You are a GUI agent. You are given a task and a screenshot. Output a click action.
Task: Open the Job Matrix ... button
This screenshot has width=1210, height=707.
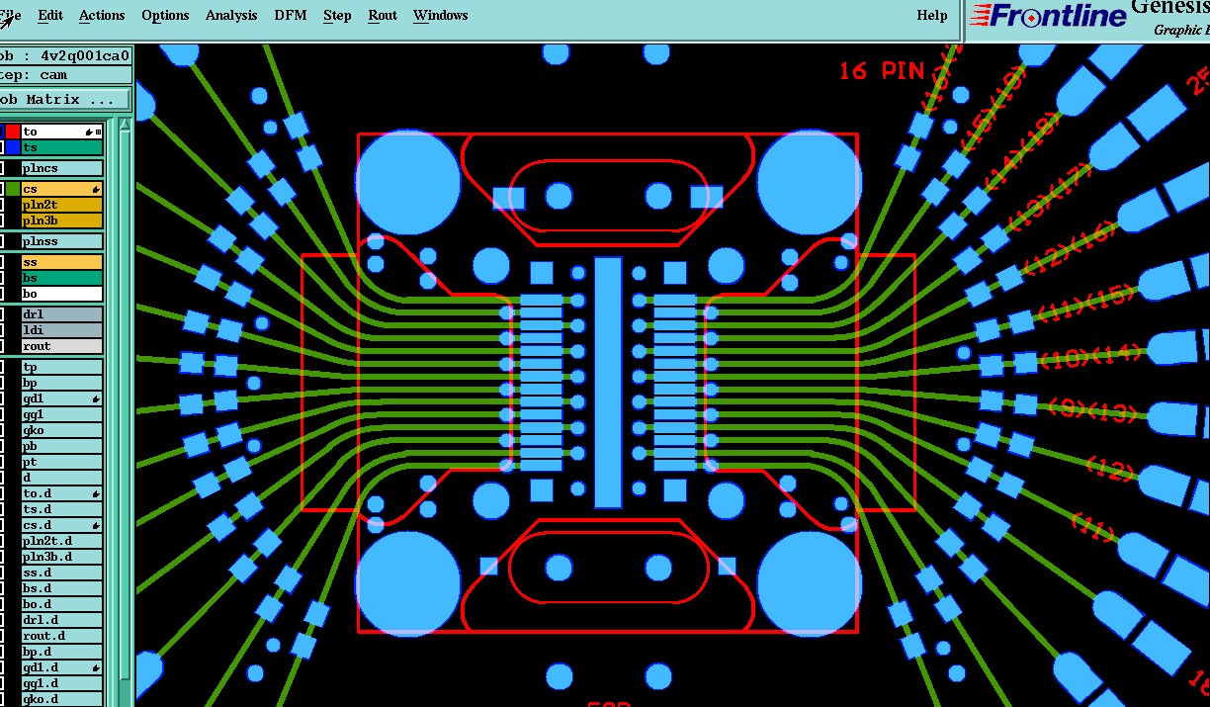click(x=64, y=100)
